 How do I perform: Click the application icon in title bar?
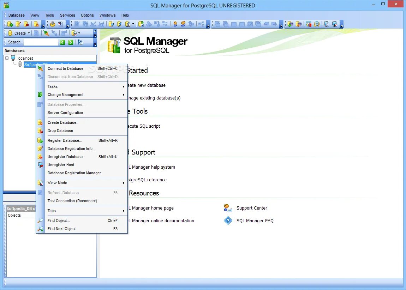click(x=6, y=5)
